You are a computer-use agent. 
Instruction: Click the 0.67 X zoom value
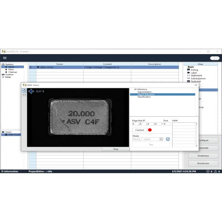40,91
